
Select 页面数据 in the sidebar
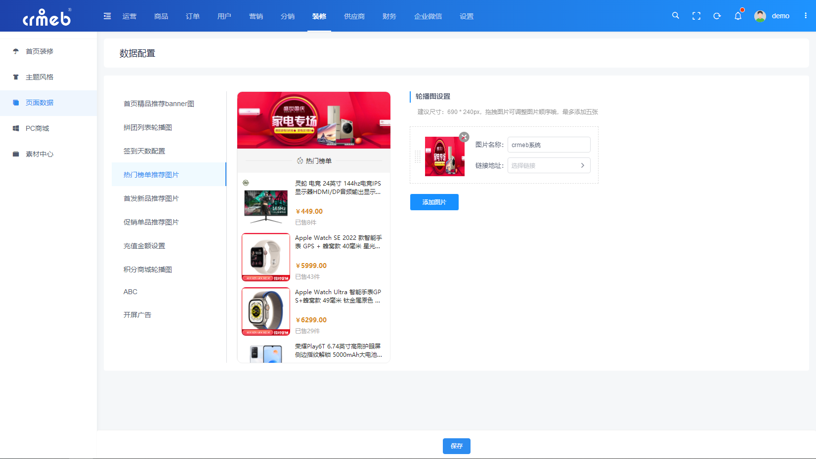pyautogui.click(x=48, y=103)
